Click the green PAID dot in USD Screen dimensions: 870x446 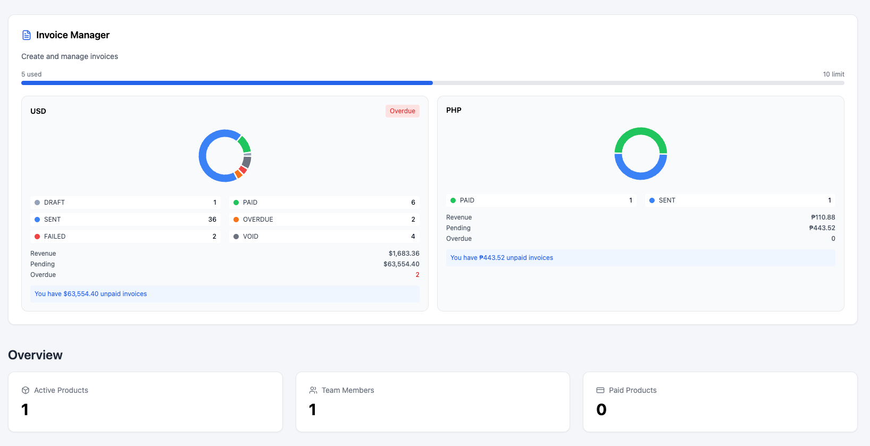(x=236, y=203)
